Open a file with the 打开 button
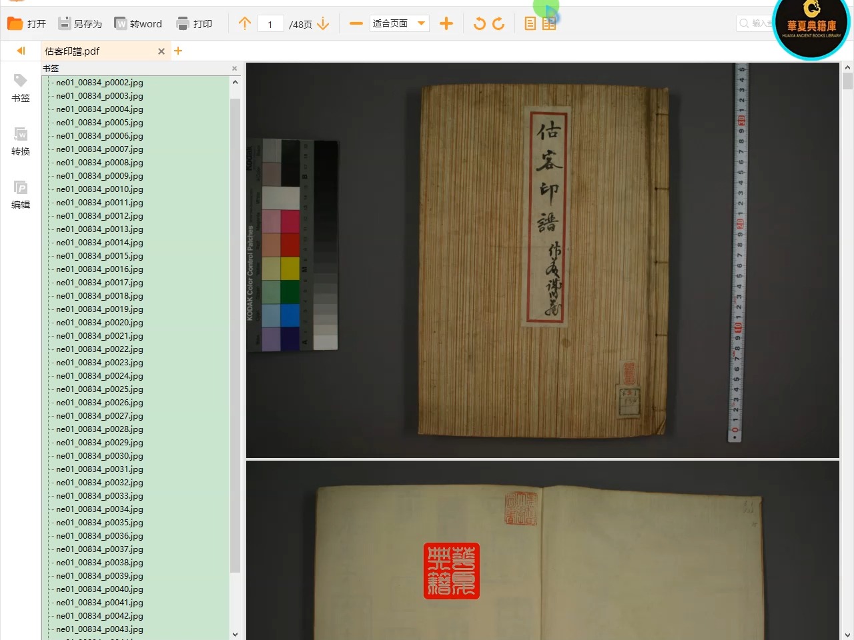Viewport: 854px width, 640px height. [27, 24]
